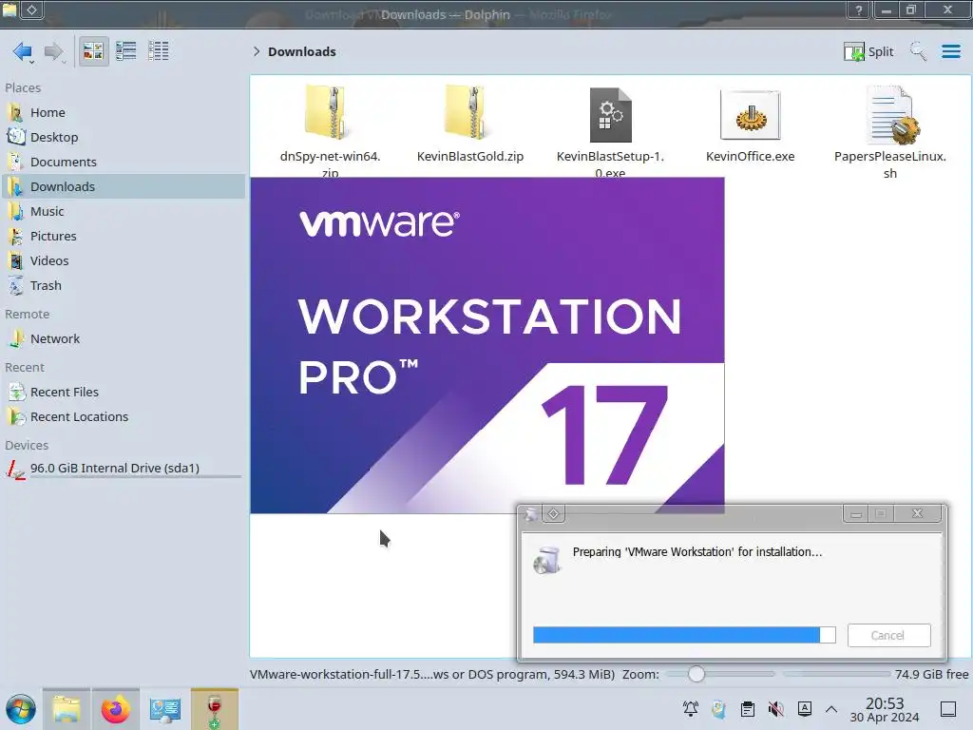
Task: Open the keyboard layout tray icon
Action: point(805,709)
